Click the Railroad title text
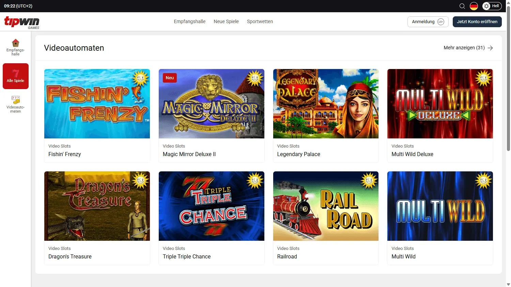 [x=287, y=256]
